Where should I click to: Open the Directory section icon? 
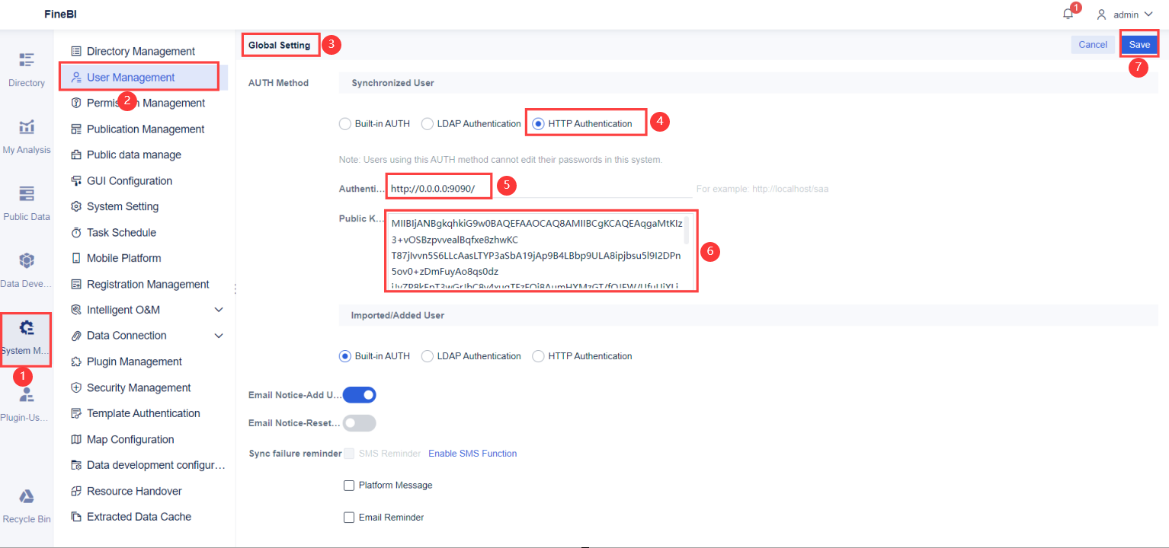[x=27, y=61]
